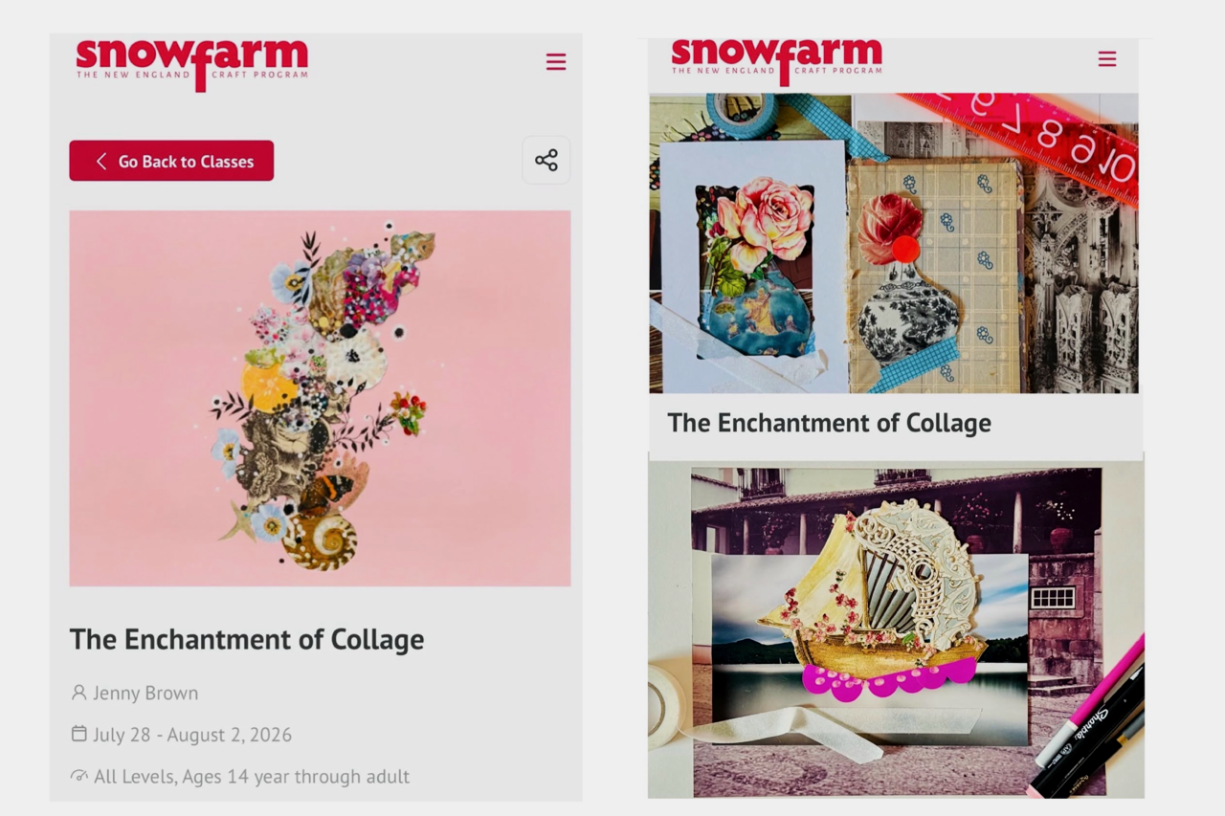The image size is (1225, 816).
Task: Click the Go Back to Classes button
Action: point(171,161)
